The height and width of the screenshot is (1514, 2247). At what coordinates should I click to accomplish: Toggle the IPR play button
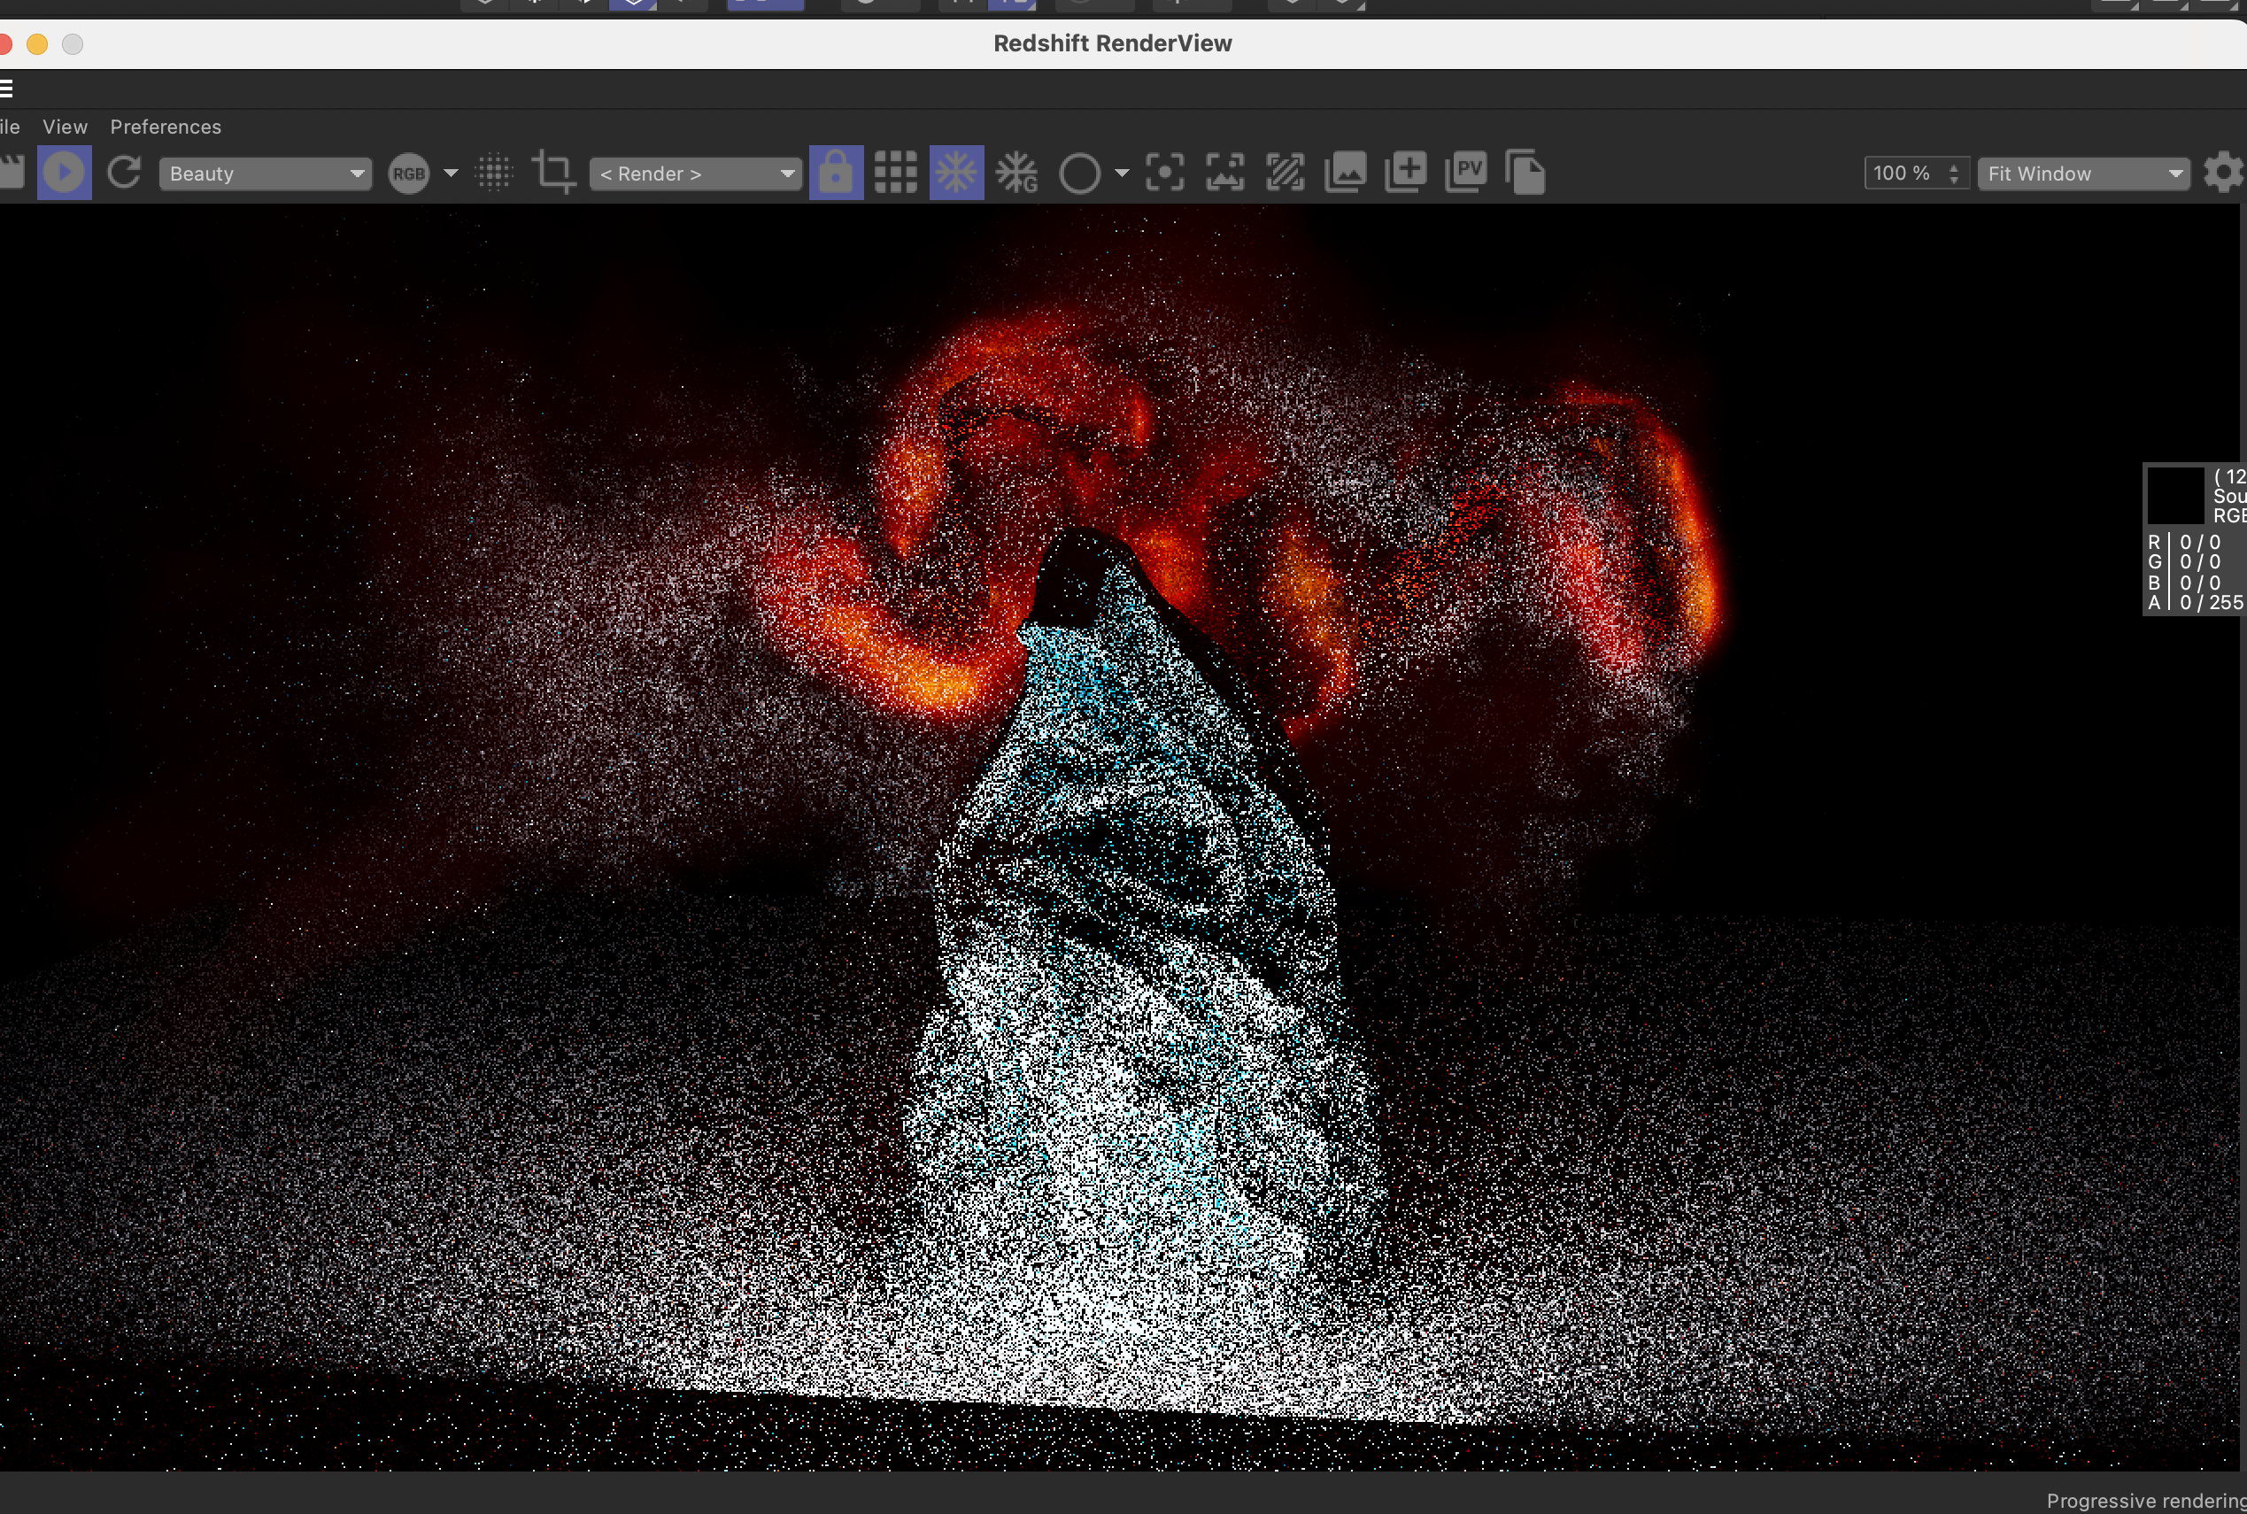[64, 173]
